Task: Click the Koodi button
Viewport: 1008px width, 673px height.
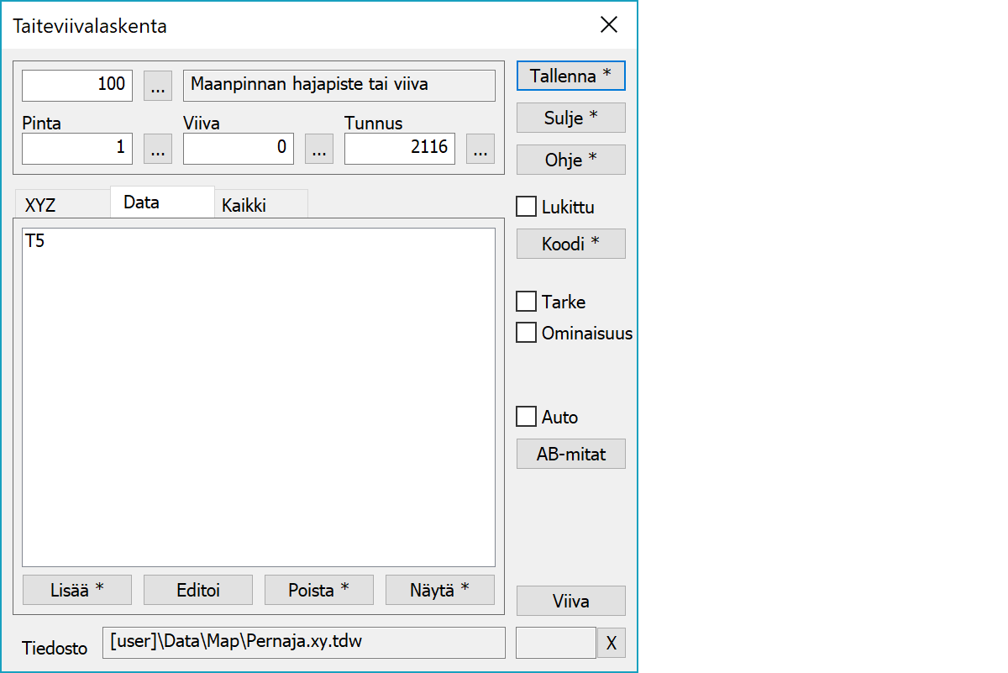Action: 570,244
